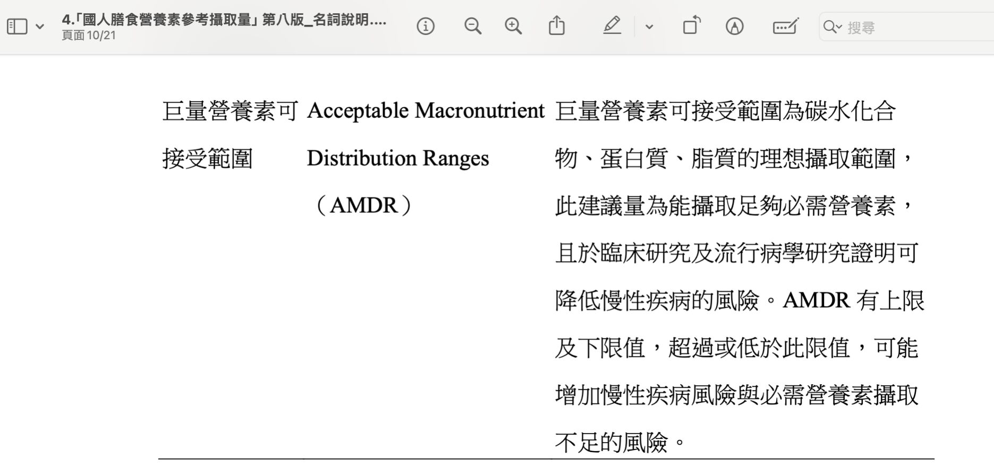Rotate the page with the rotate icon
Viewport: 994px width, 476px height.
coord(691,27)
